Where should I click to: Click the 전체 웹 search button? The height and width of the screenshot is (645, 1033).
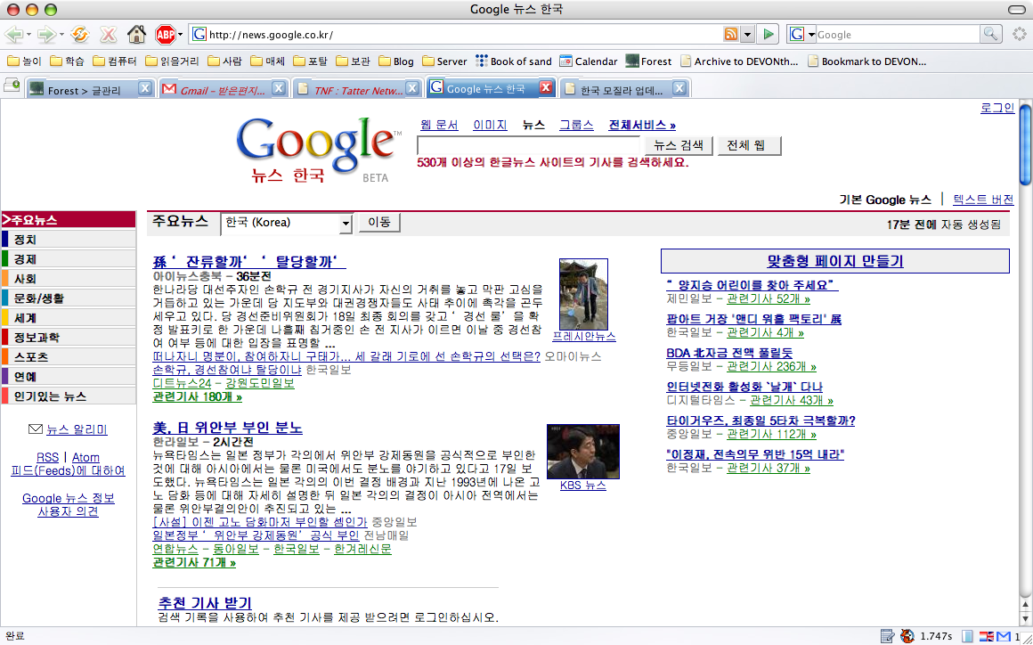pos(750,145)
